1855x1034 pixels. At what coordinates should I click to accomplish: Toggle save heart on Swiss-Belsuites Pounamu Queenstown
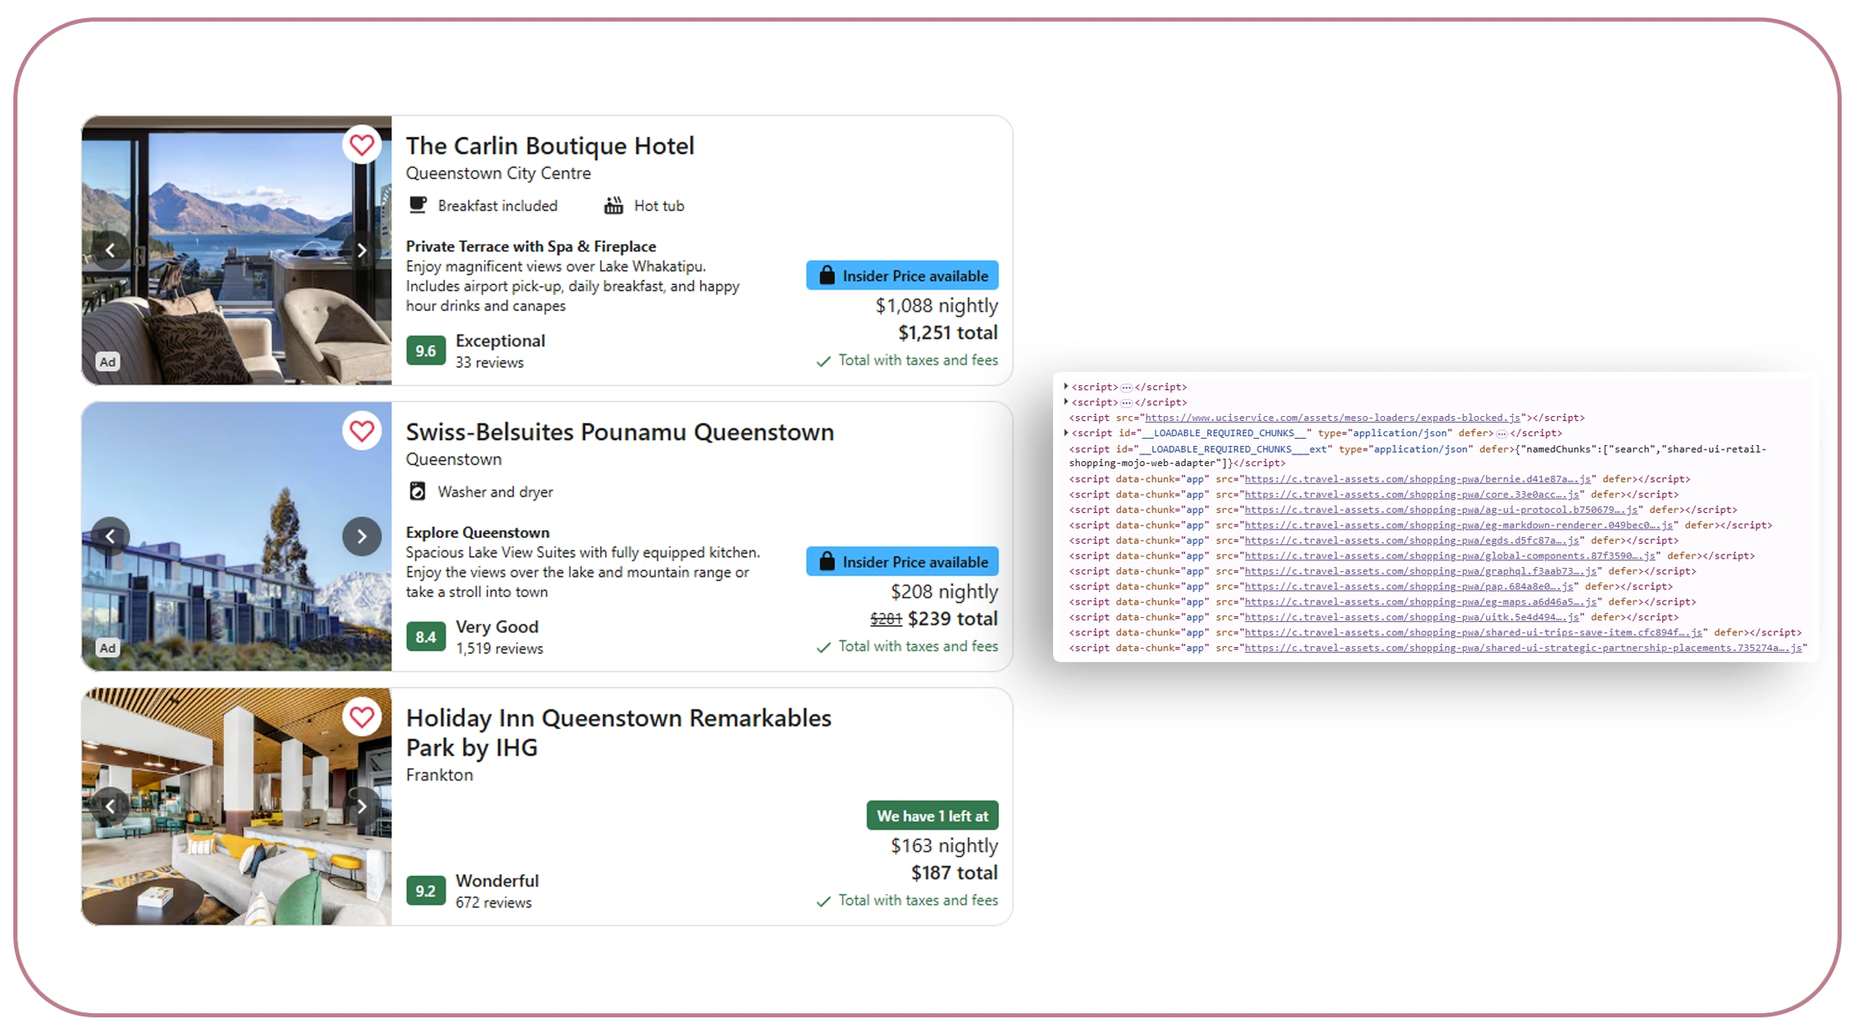pyautogui.click(x=361, y=430)
